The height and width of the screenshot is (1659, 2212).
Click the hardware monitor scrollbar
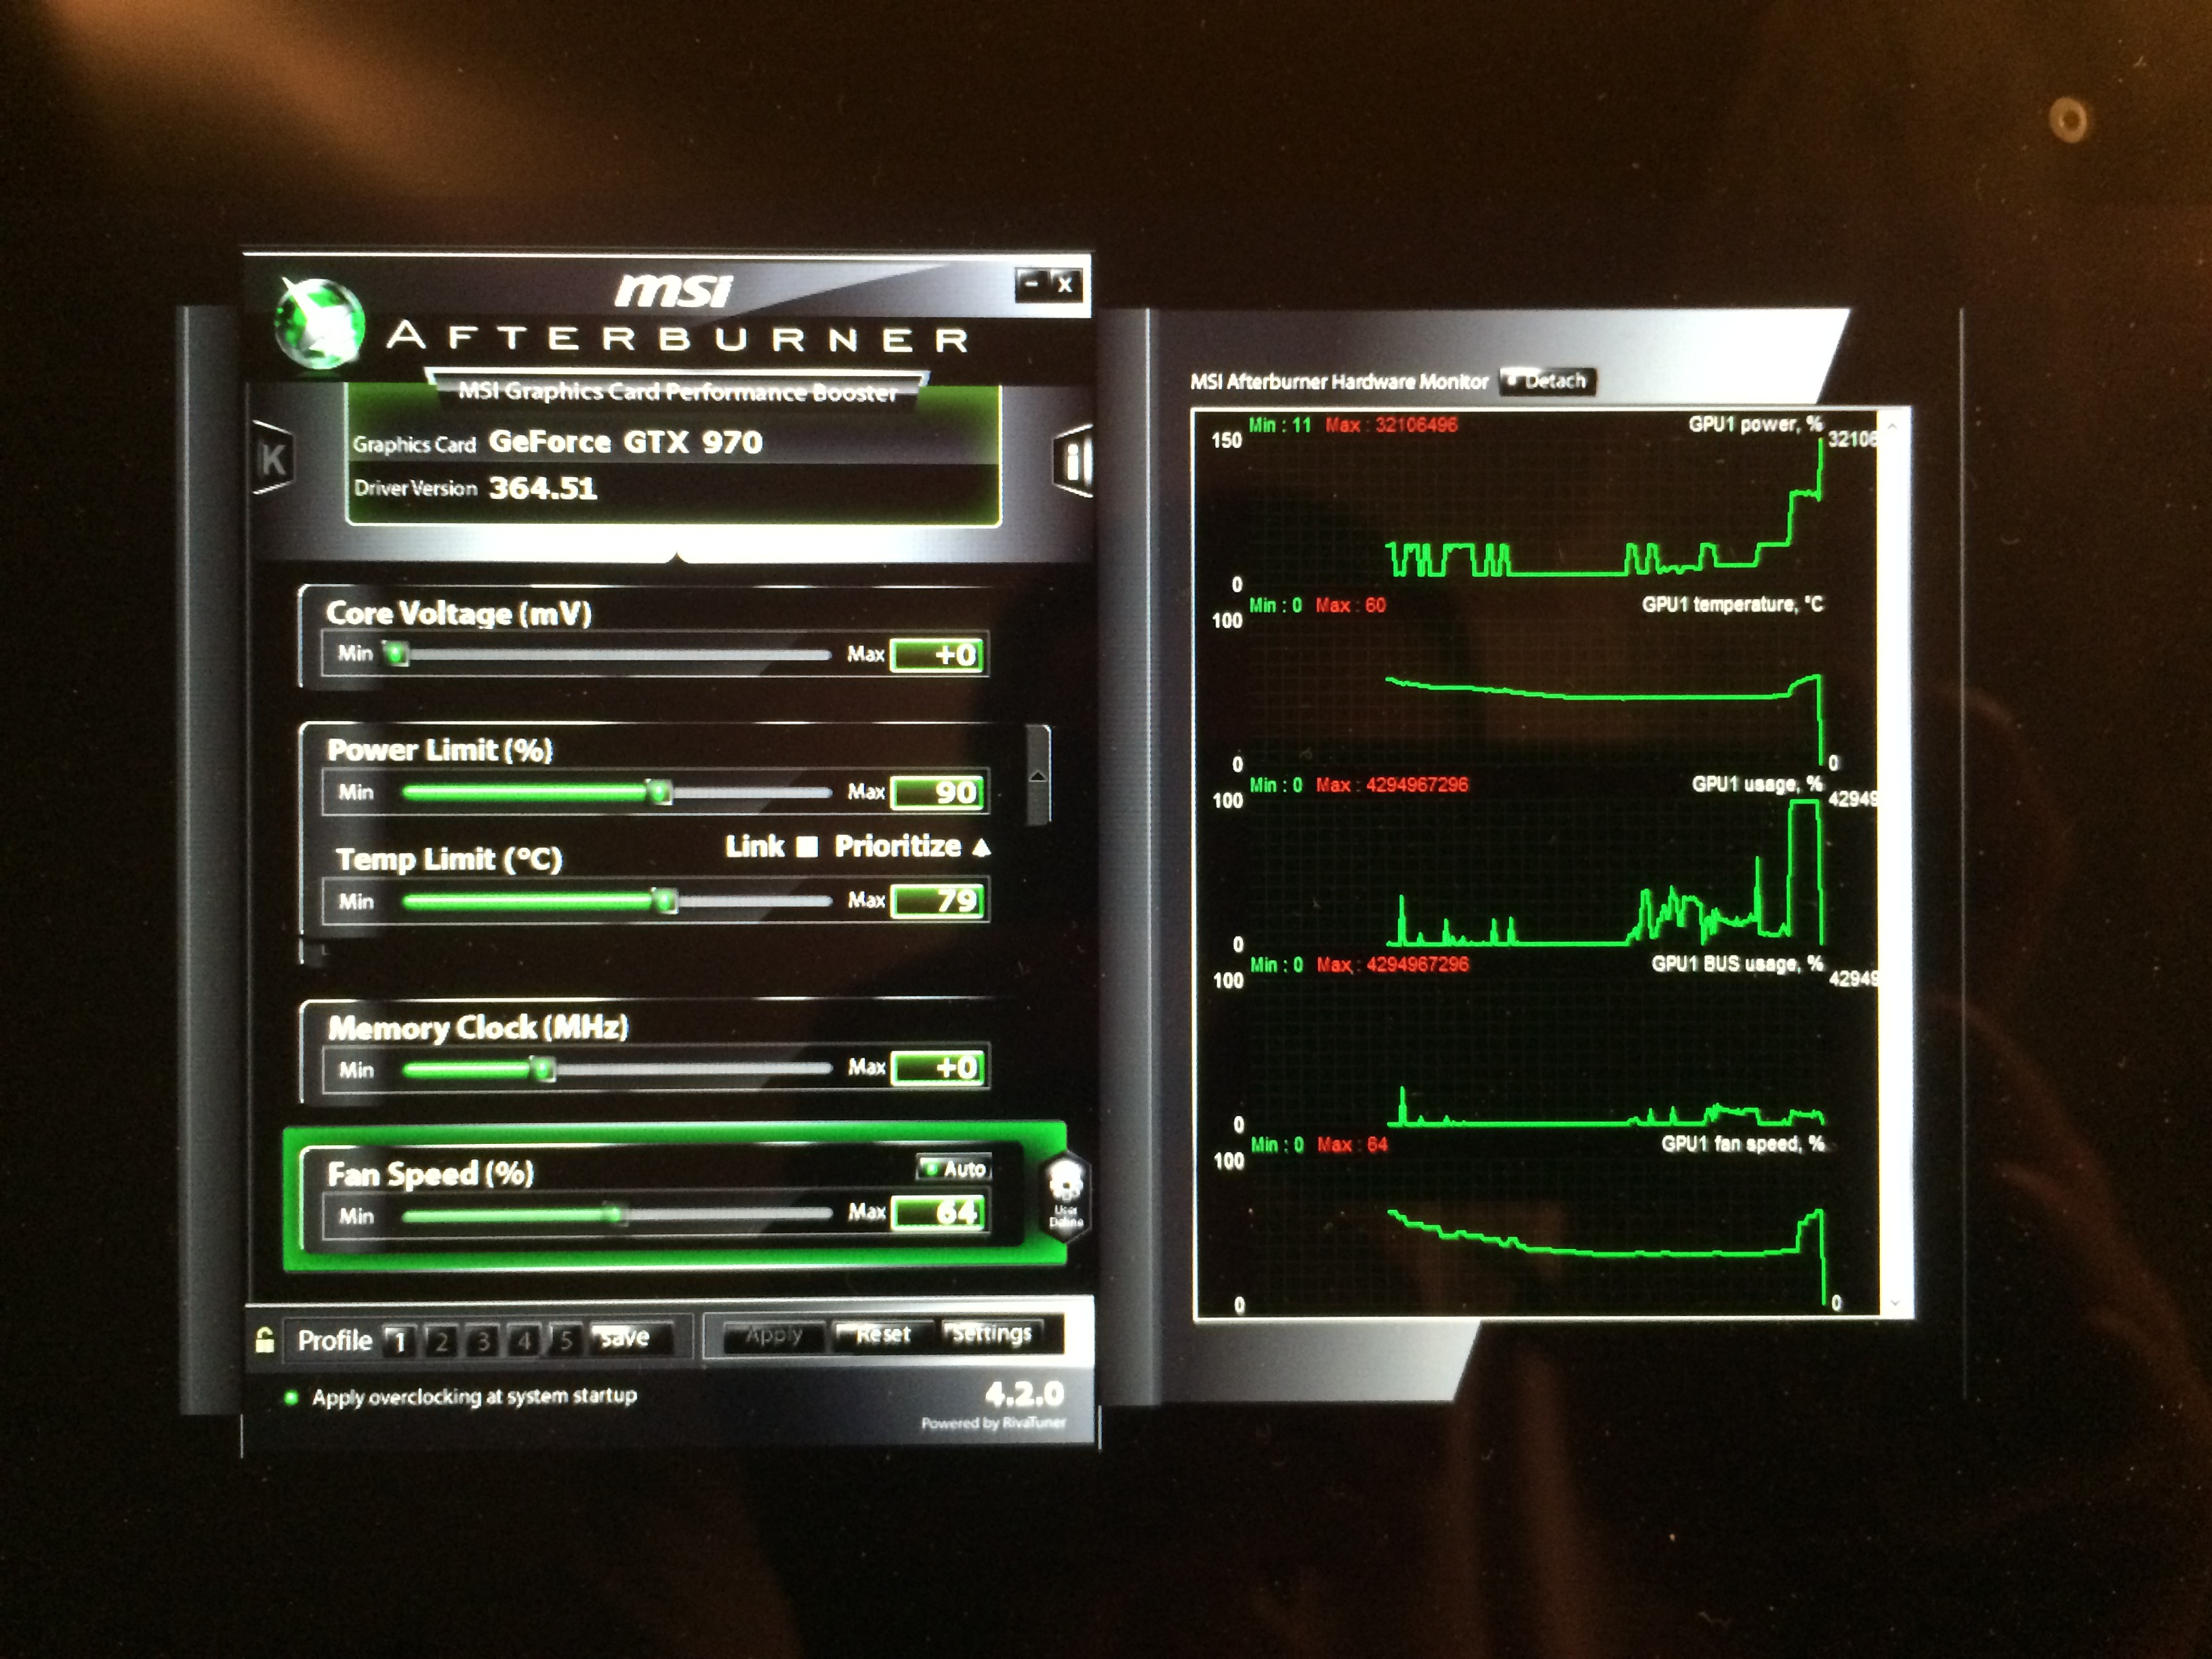[x=1893, y=864]
